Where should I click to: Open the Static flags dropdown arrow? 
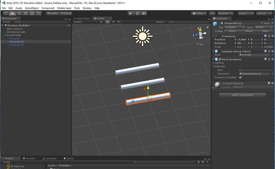272,23
